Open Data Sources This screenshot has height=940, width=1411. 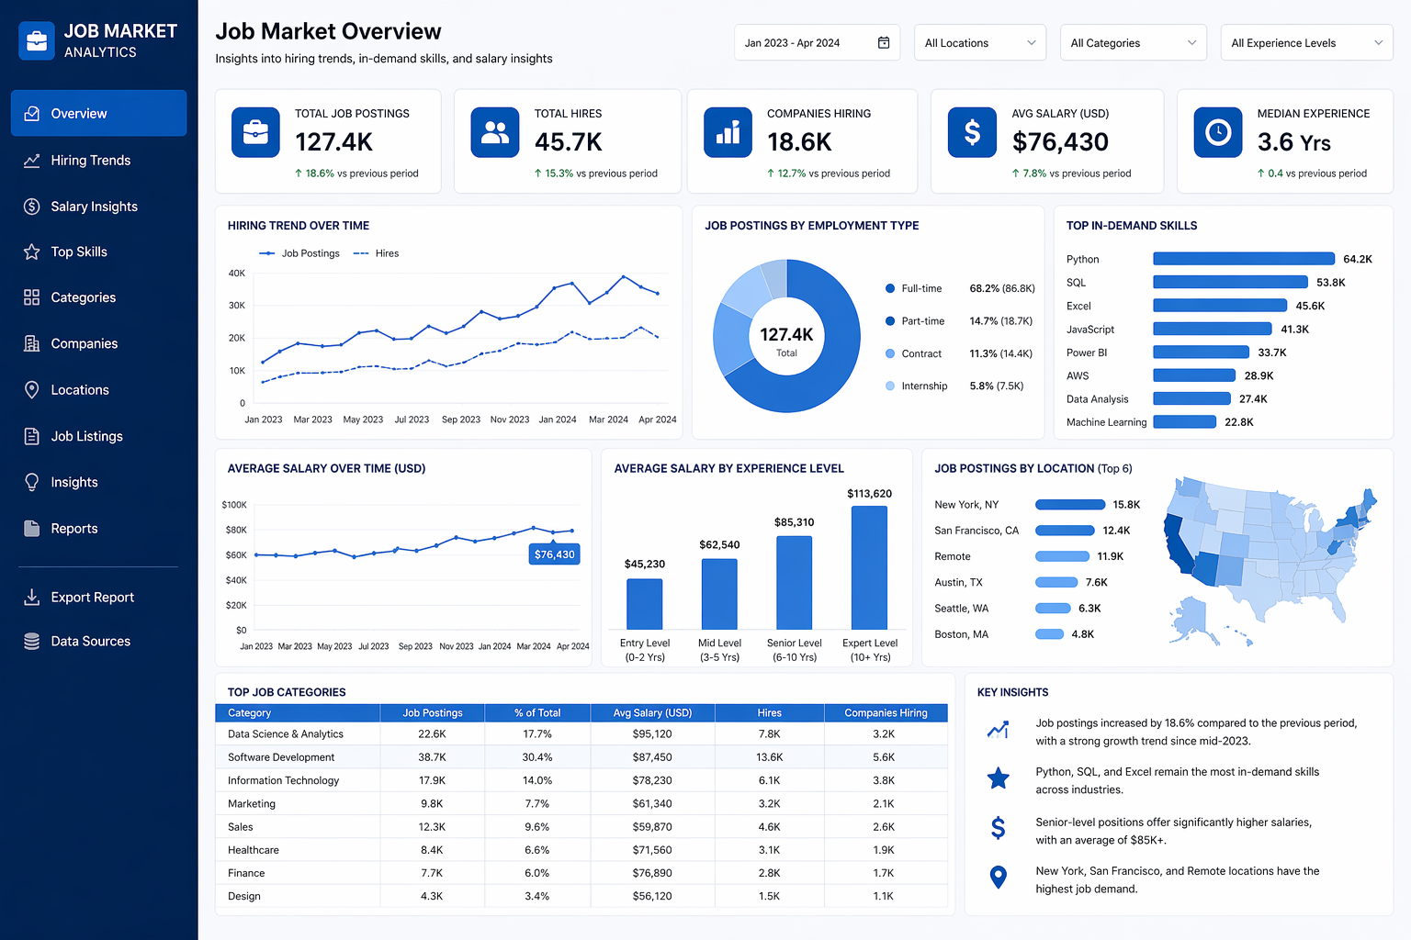[90, 641]
